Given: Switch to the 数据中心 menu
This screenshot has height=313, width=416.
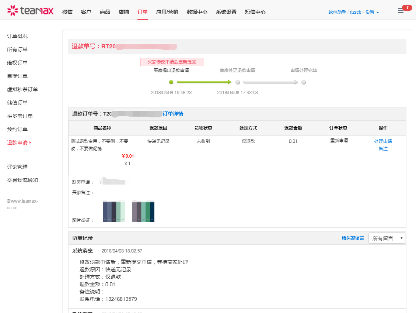Looking at the screenshot, I should coord(197,12).
